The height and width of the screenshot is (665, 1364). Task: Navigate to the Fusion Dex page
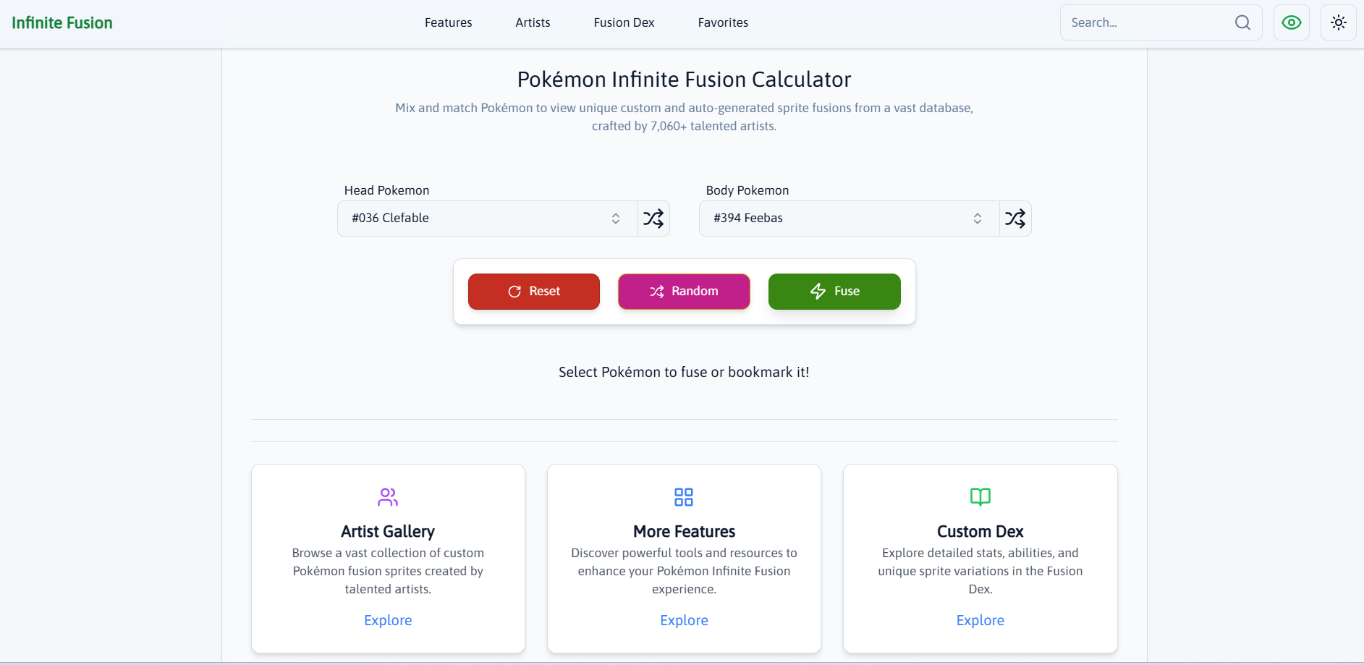tap(623, 22)
